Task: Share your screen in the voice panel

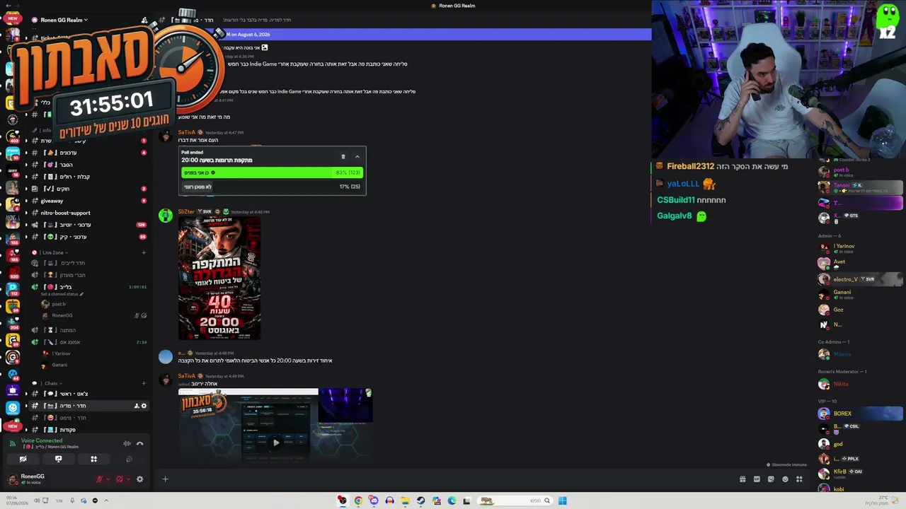Action: pyautogui.click(x=58, y=459)
